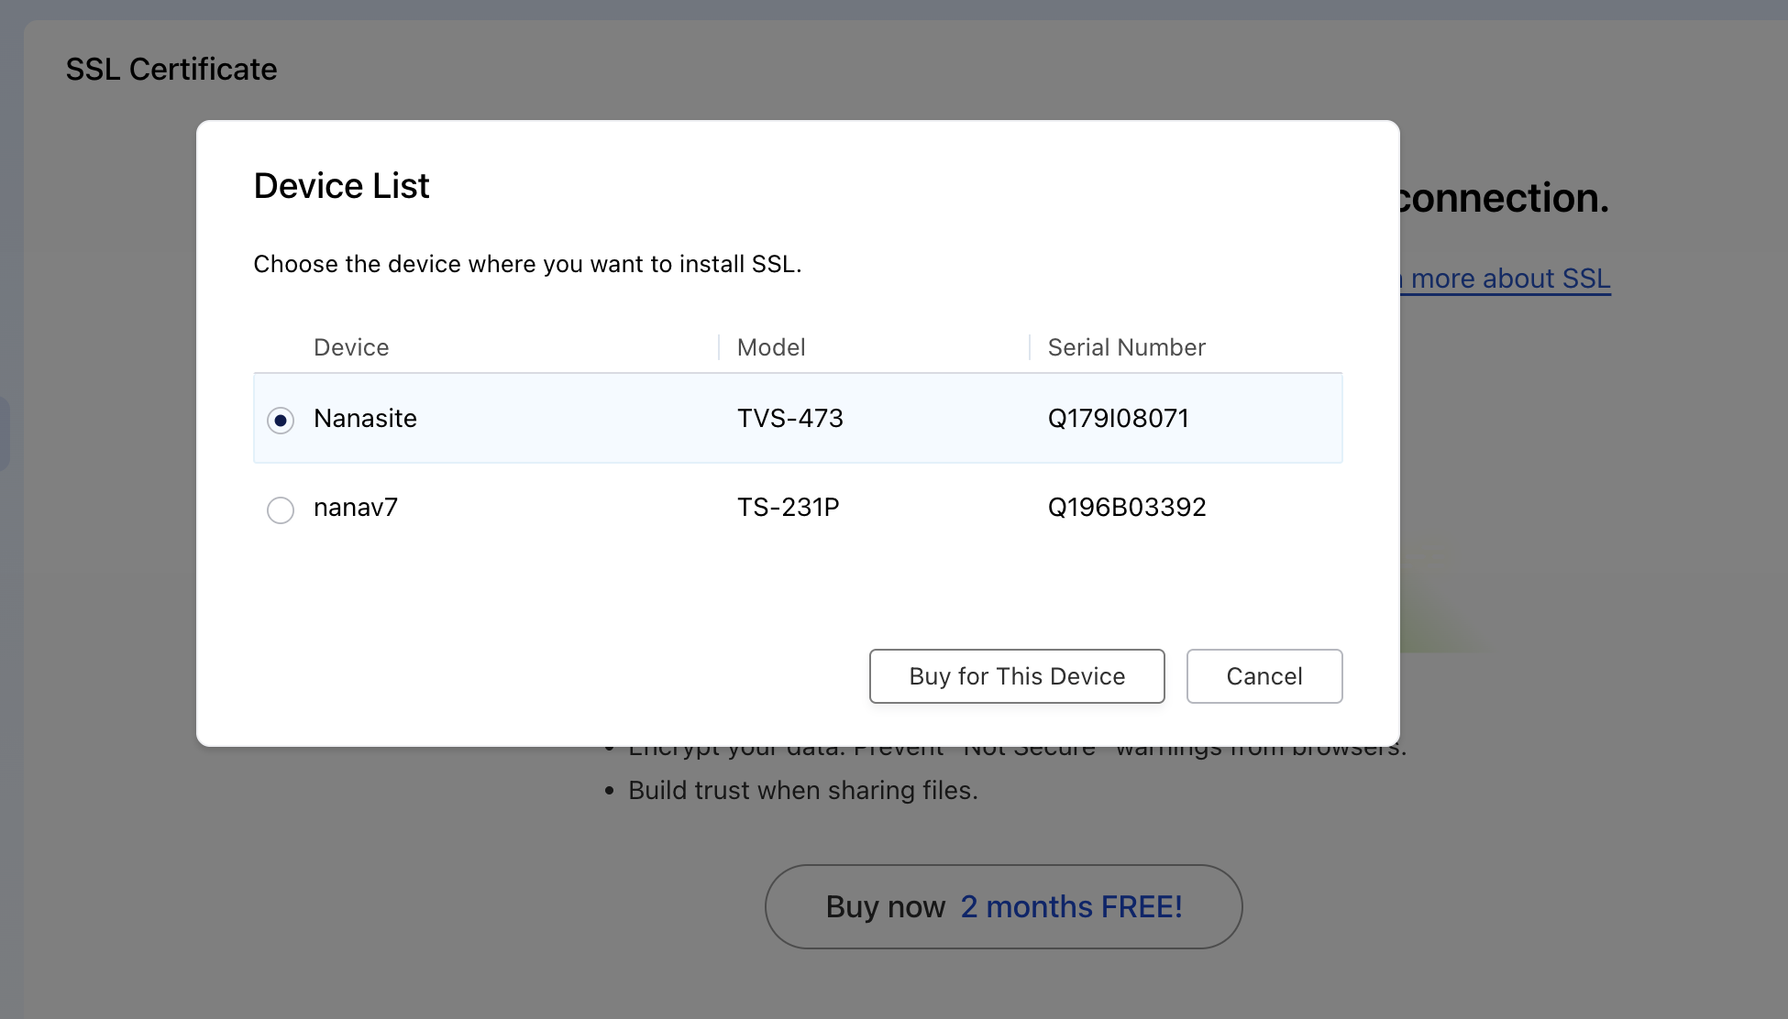Select the nanav7 radio button

coord(281,509)
